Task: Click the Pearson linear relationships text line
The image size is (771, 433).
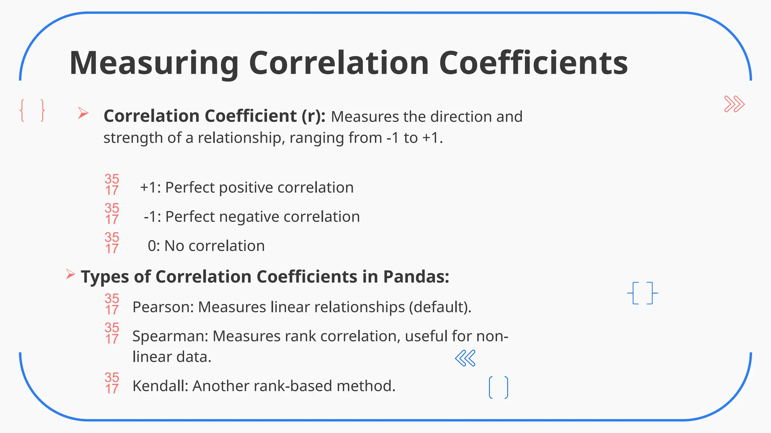Action: point(302,307)
